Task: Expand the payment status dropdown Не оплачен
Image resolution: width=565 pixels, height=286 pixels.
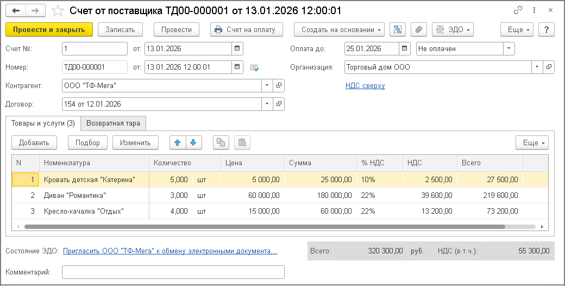Action: pos(509,48)
